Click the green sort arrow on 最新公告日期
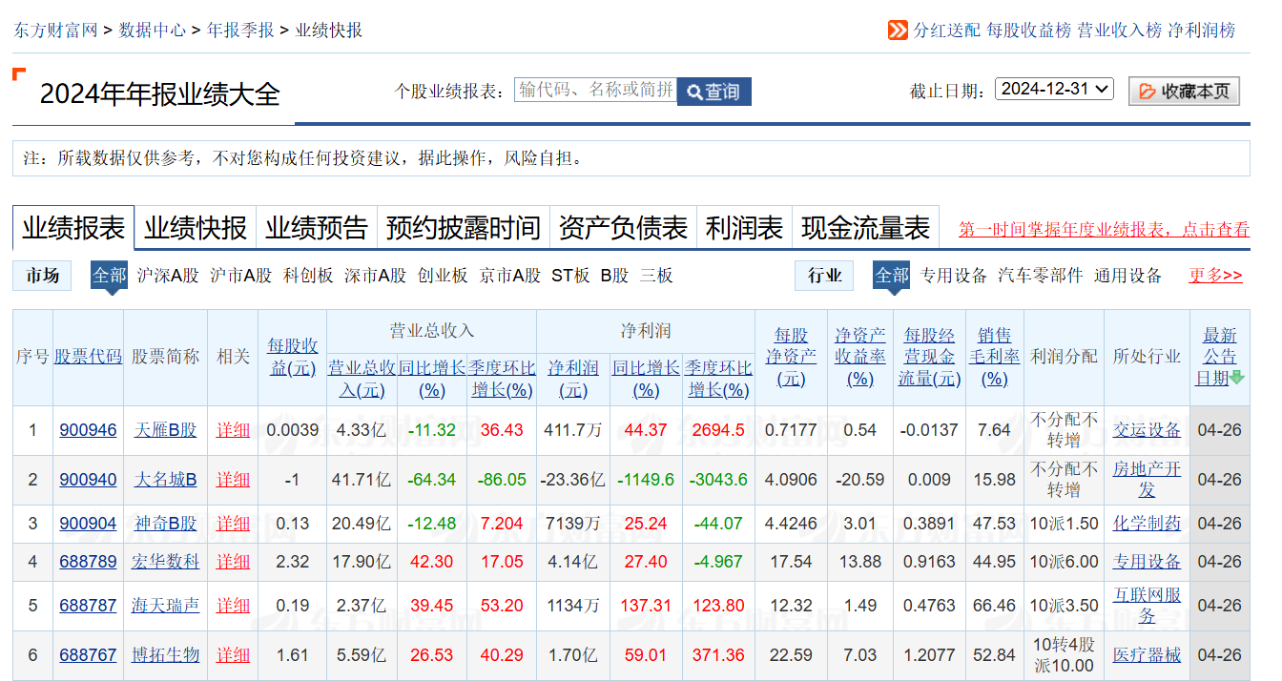The width and height of the screenshot is (1282, 681). tap(1237, 378)
